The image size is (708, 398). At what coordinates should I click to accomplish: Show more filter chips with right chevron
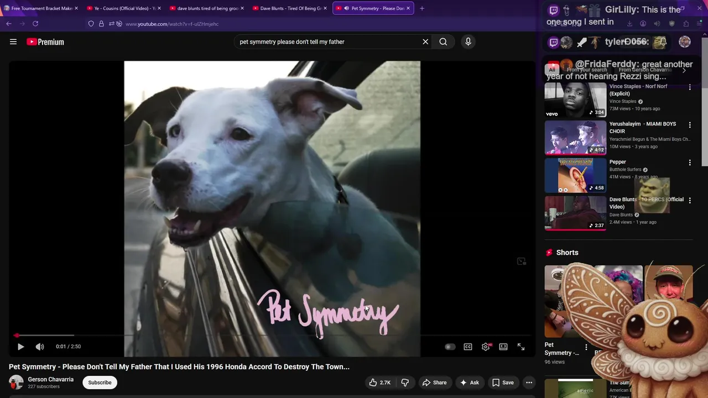click(684, 70)
